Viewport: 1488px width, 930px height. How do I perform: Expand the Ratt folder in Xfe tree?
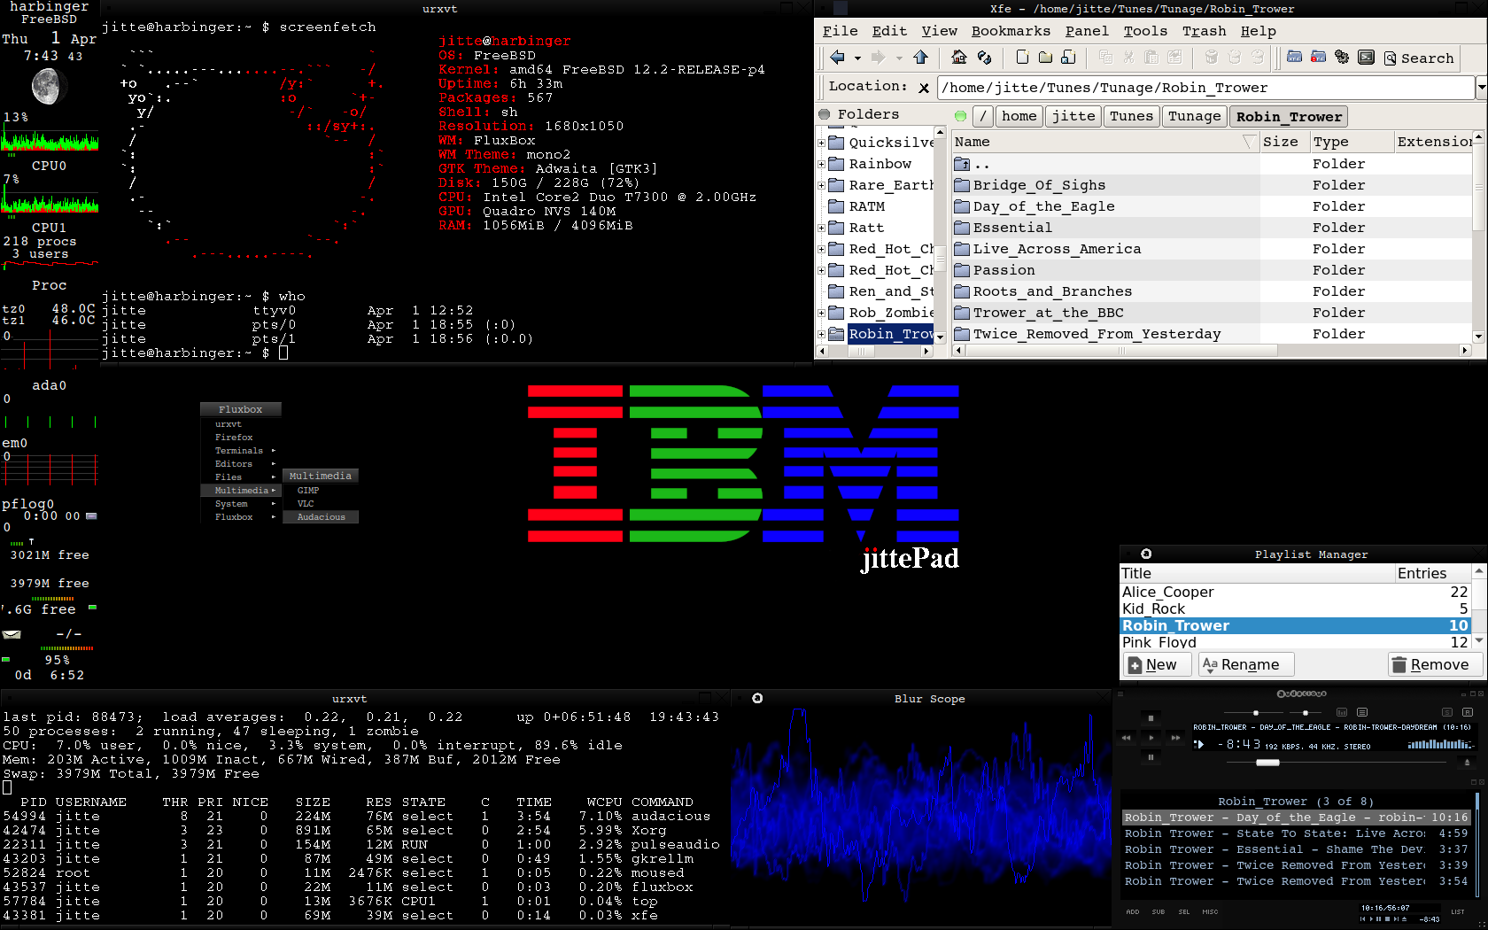coord(821,228)
